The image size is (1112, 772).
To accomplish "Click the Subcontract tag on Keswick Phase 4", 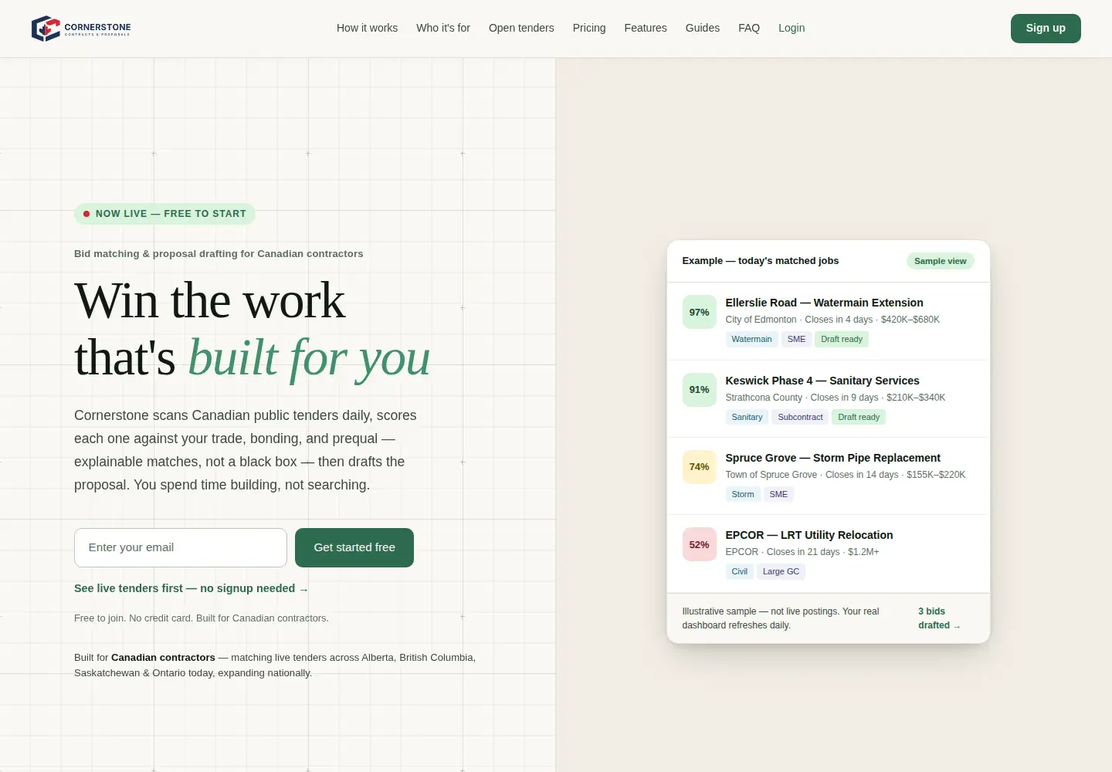I will pos(800,417).
